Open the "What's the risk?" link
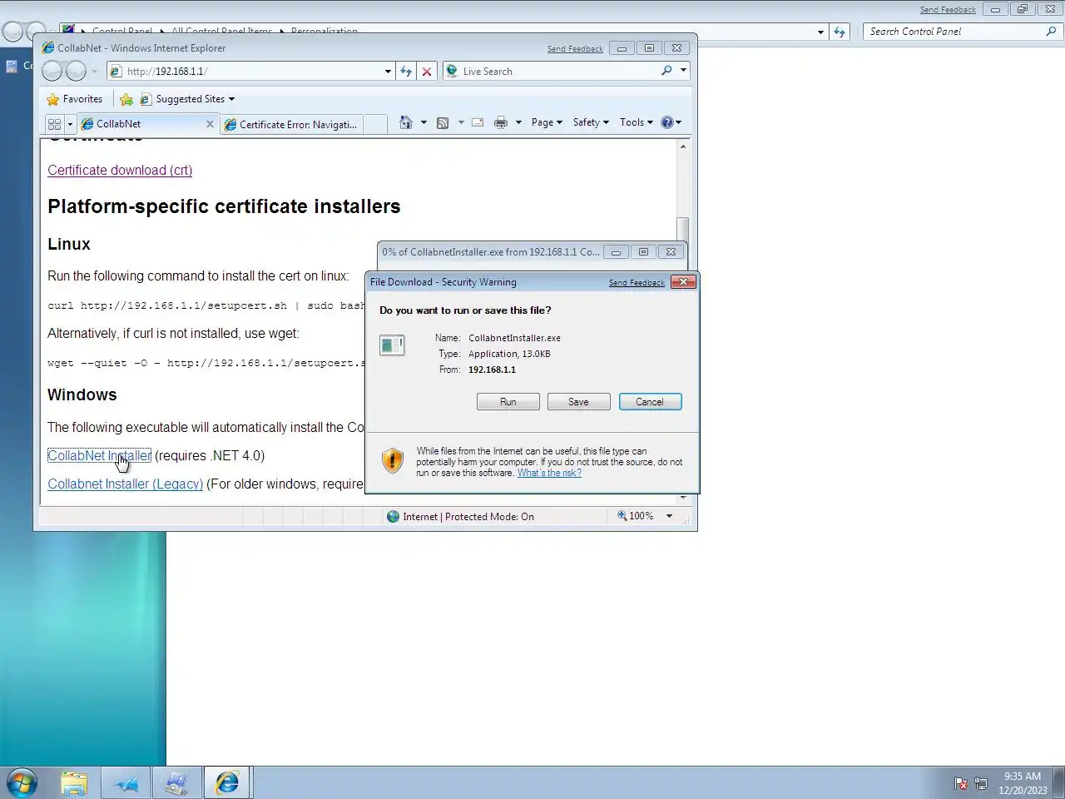The image size is (1065, 799). [x=549, y=473]
